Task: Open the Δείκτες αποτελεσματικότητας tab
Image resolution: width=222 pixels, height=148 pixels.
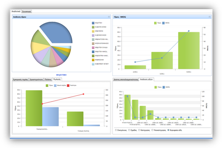Action: tap(126, 80)
